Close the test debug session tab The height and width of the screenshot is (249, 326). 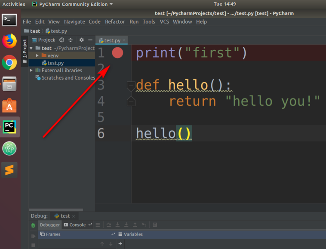[74, 216]
